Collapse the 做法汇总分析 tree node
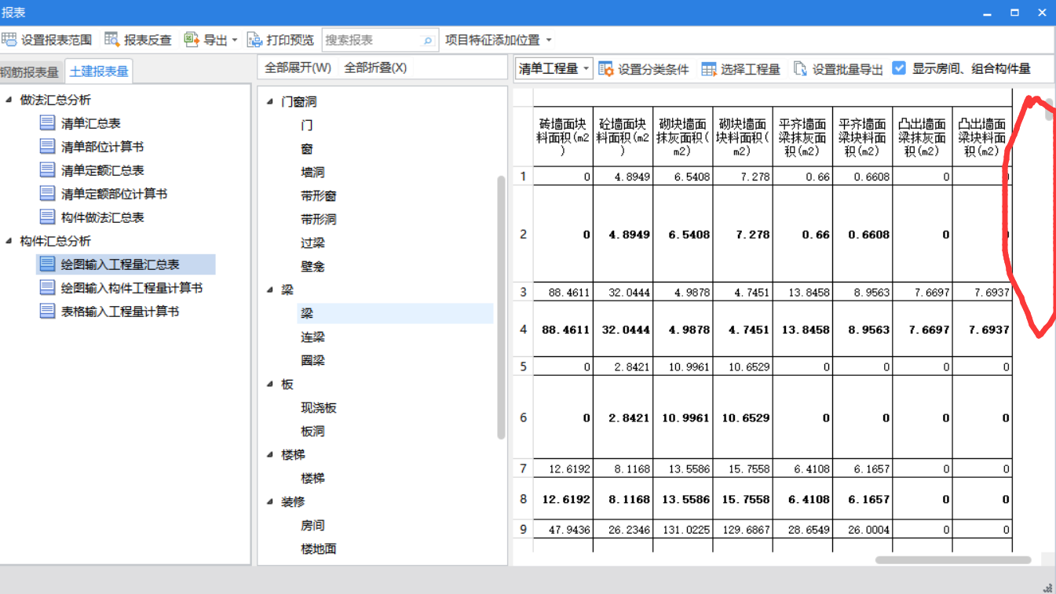The width and height of the screenshot is (1056, 594). point(9,100)
